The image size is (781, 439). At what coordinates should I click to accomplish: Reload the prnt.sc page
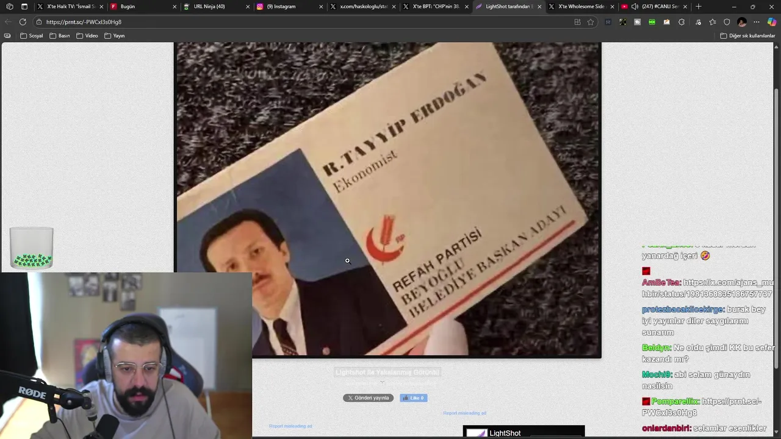tap(23, 22)
